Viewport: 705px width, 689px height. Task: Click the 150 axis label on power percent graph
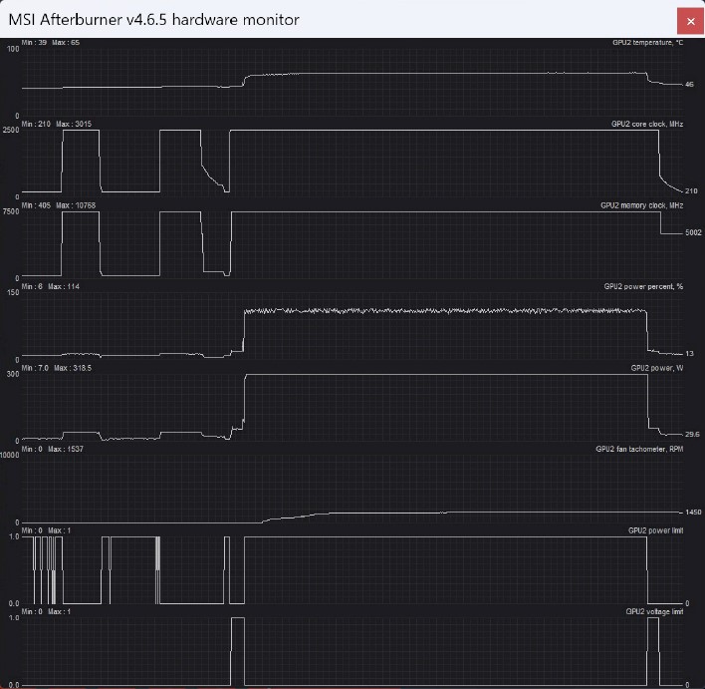click(x=13, y=293)
